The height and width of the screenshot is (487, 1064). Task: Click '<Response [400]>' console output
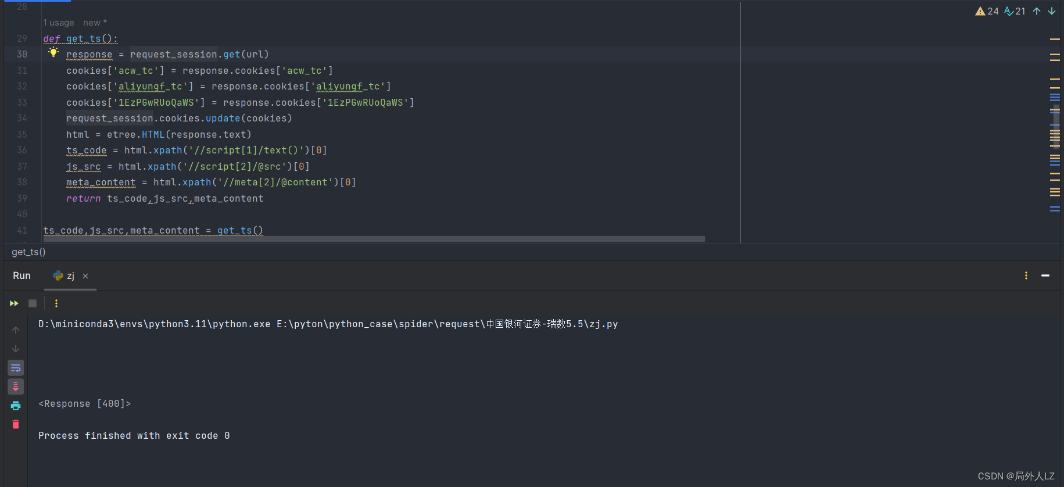[85, 403]
